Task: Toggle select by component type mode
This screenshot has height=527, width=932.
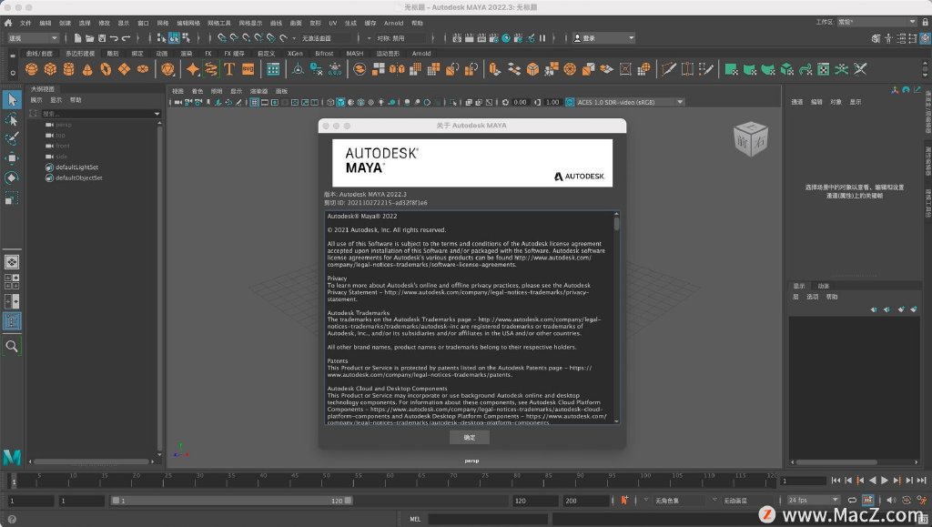Action: (x=186, y=38)
